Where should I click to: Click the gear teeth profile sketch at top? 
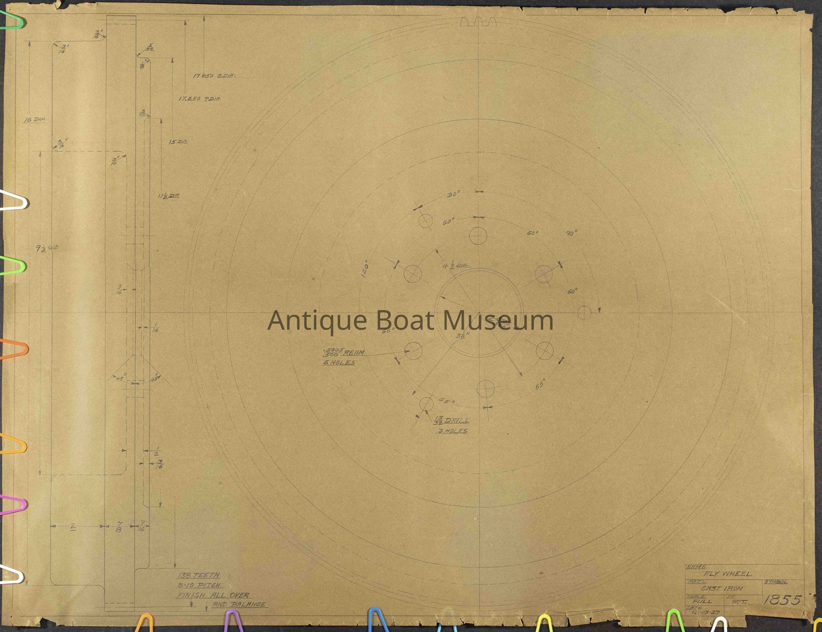coord(478,22)
